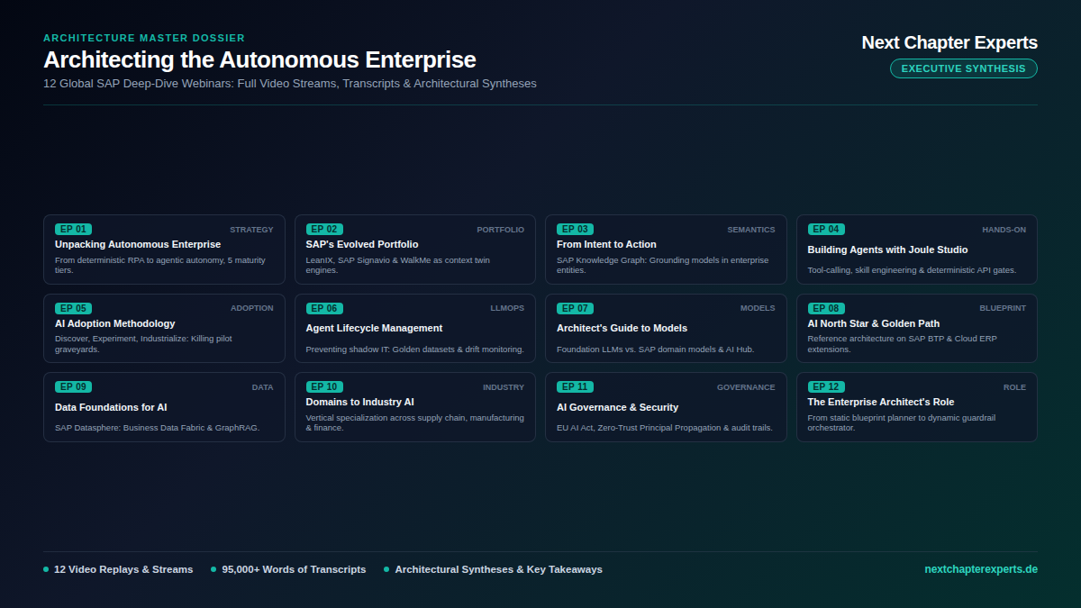1081x608 pixels.
Task: Open The Enterprise Architect's Role title
Action: point(881,402)
